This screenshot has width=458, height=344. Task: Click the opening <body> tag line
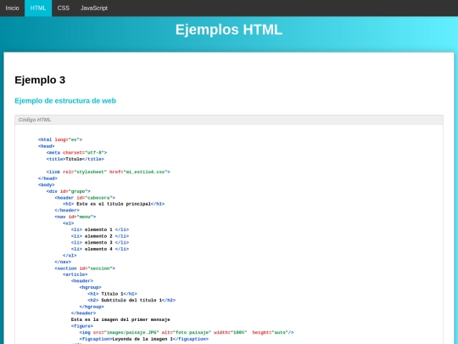point(46,185)
